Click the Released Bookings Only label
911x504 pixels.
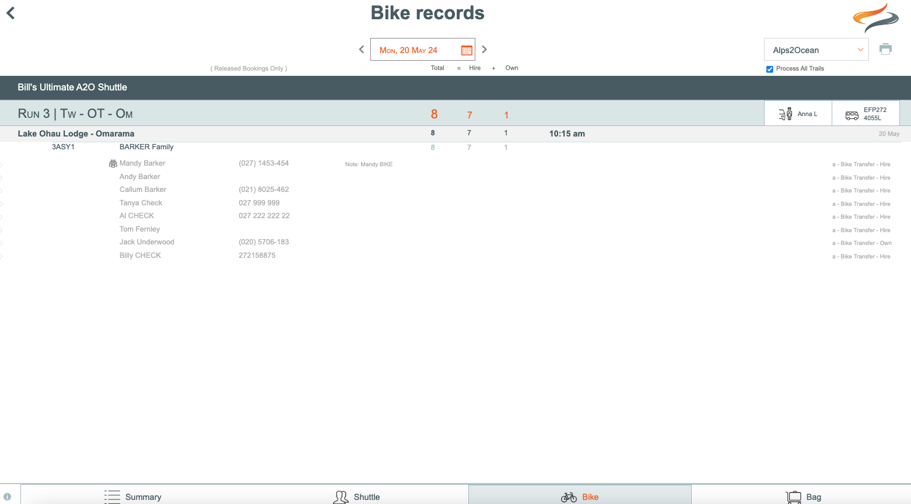coord(249,69)
